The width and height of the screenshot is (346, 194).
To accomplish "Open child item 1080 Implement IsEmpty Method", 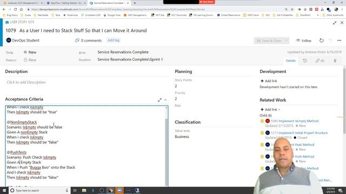I will pyautogui.click(x=295, y=121).
